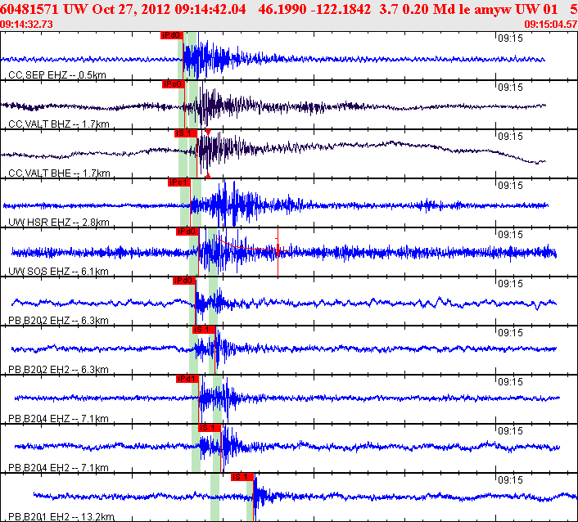Click the 09:15 tick label on top trace
This screenshot has height=522, width=578.
pyautogui.click(x=509, y=38)
